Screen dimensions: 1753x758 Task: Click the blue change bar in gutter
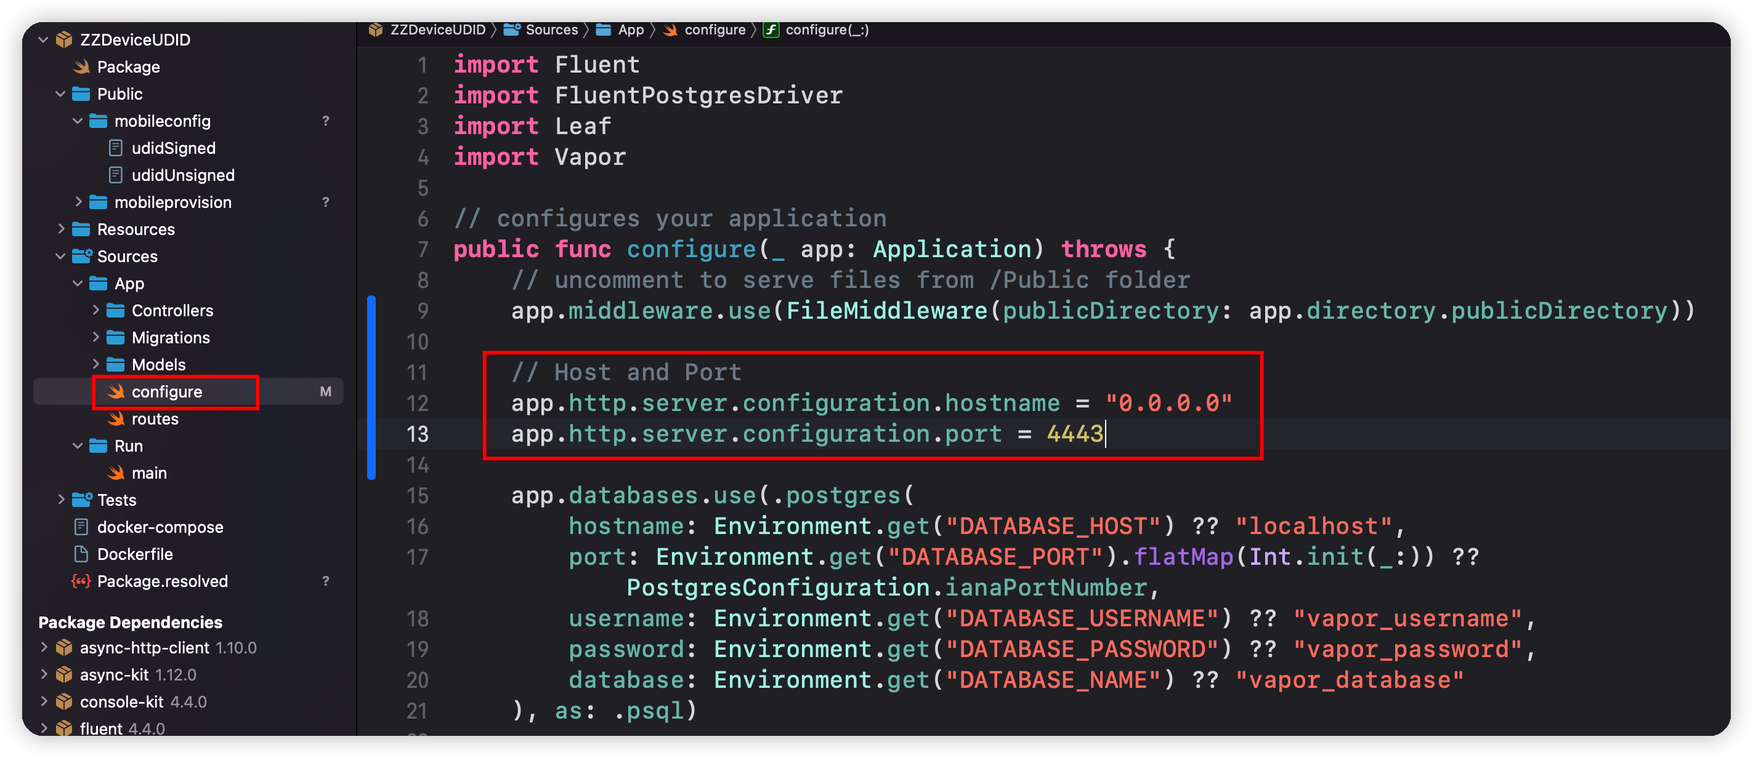[x=371, y=388]
